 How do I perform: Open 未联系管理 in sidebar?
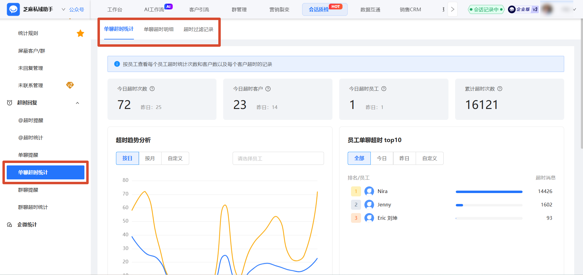[31, 86]
